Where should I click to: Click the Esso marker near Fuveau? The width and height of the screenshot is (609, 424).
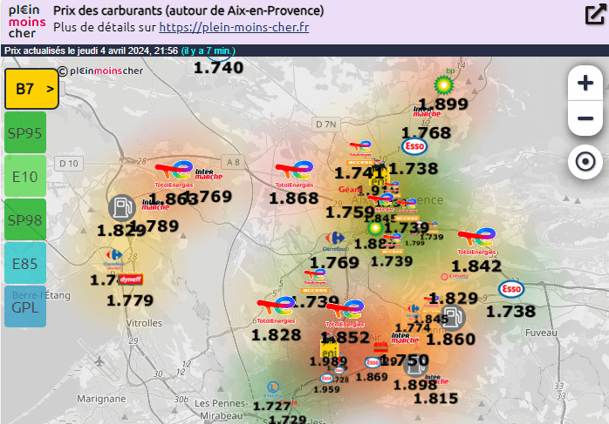(x=511, y=289)
